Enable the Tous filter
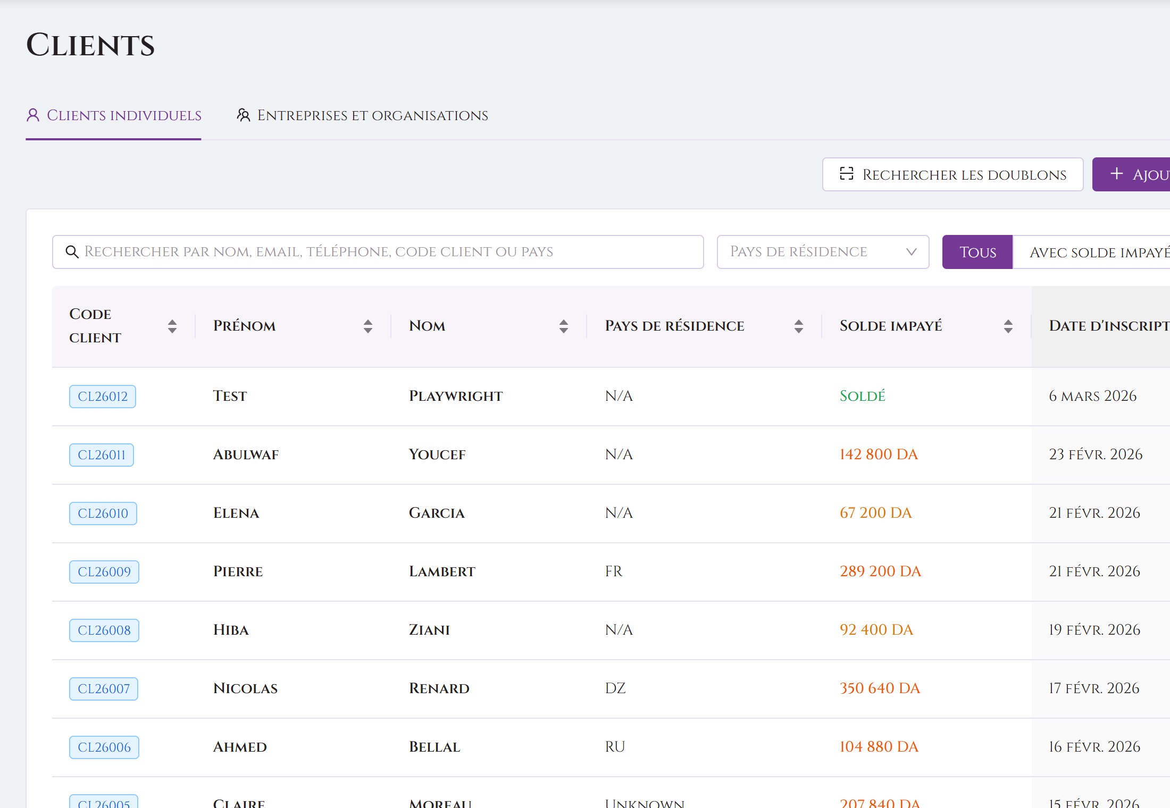The height and width of the screenshot is (808, 1170). point(977,251)
